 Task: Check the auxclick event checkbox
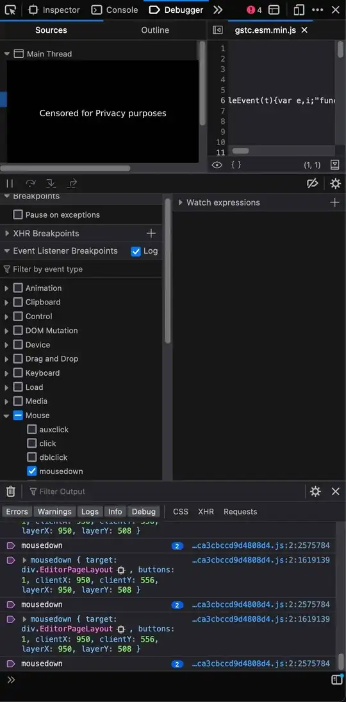click(31, 429)
